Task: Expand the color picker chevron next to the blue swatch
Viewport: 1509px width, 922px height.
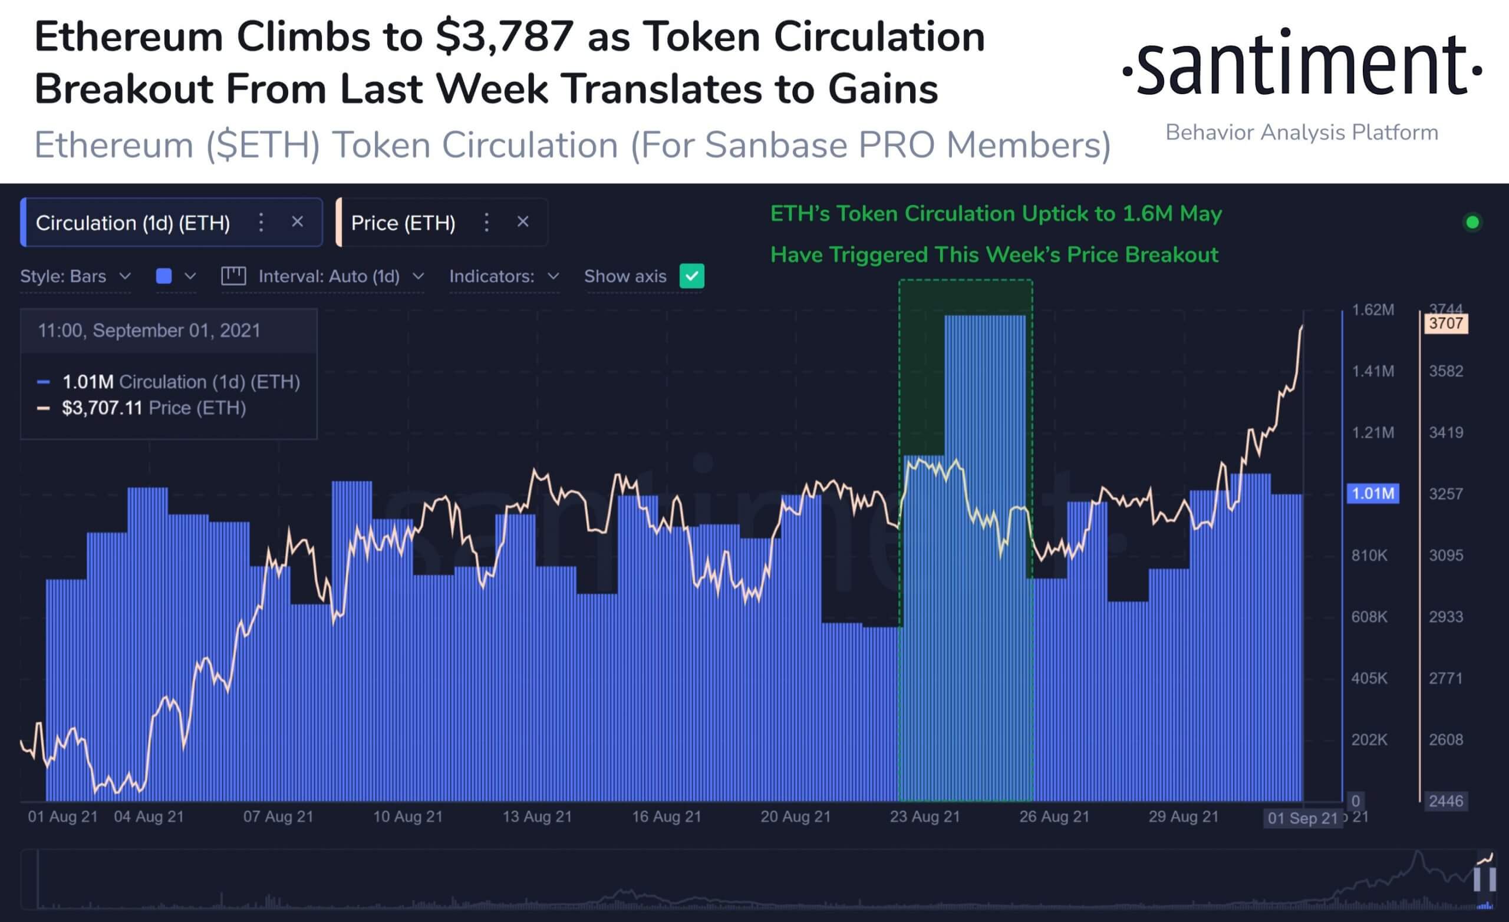Action: coord(190,276)
